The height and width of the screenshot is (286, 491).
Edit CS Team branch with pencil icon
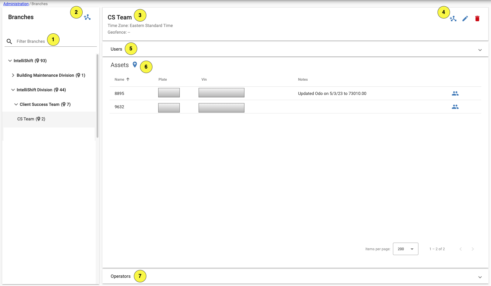tap(465, 19)
